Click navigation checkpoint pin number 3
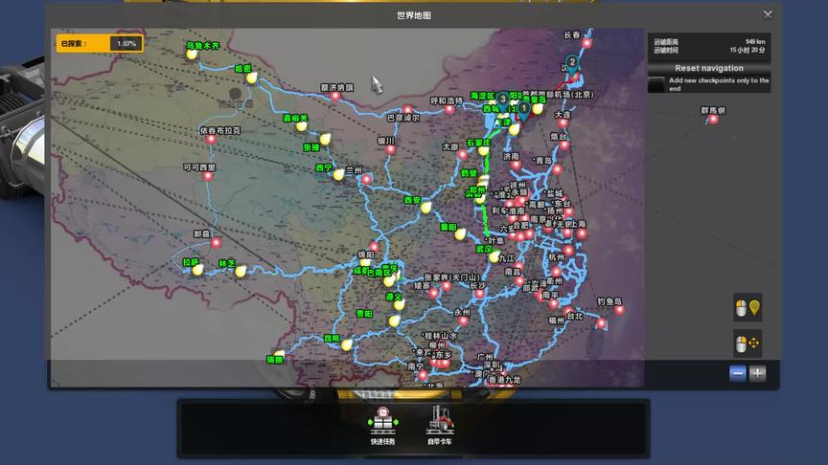The height and width of the screenshot is (465, 828). click(x=503, y=100)
